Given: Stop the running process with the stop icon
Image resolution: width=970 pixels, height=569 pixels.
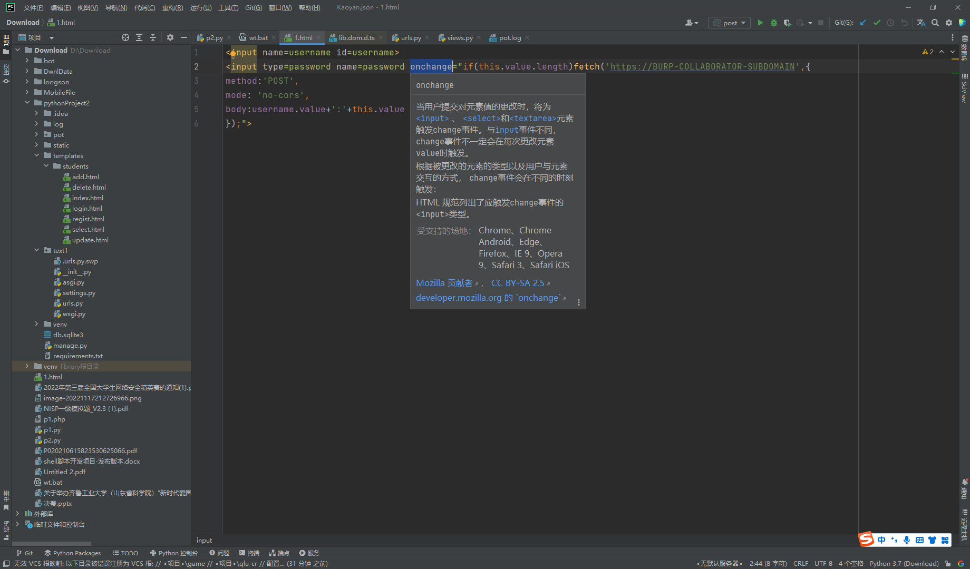Looking at the screenshot, I should [x=821, y=23].
